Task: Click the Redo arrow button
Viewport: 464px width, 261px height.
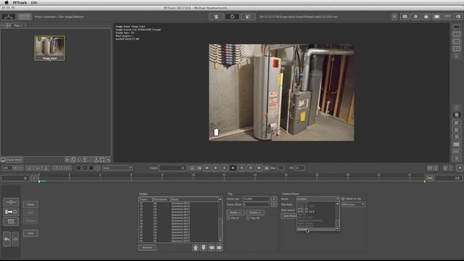Action: [x=15, y=239]
